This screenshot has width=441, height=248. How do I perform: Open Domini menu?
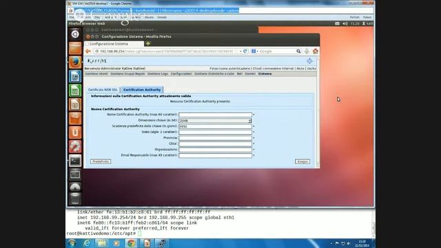click(250, 74)
